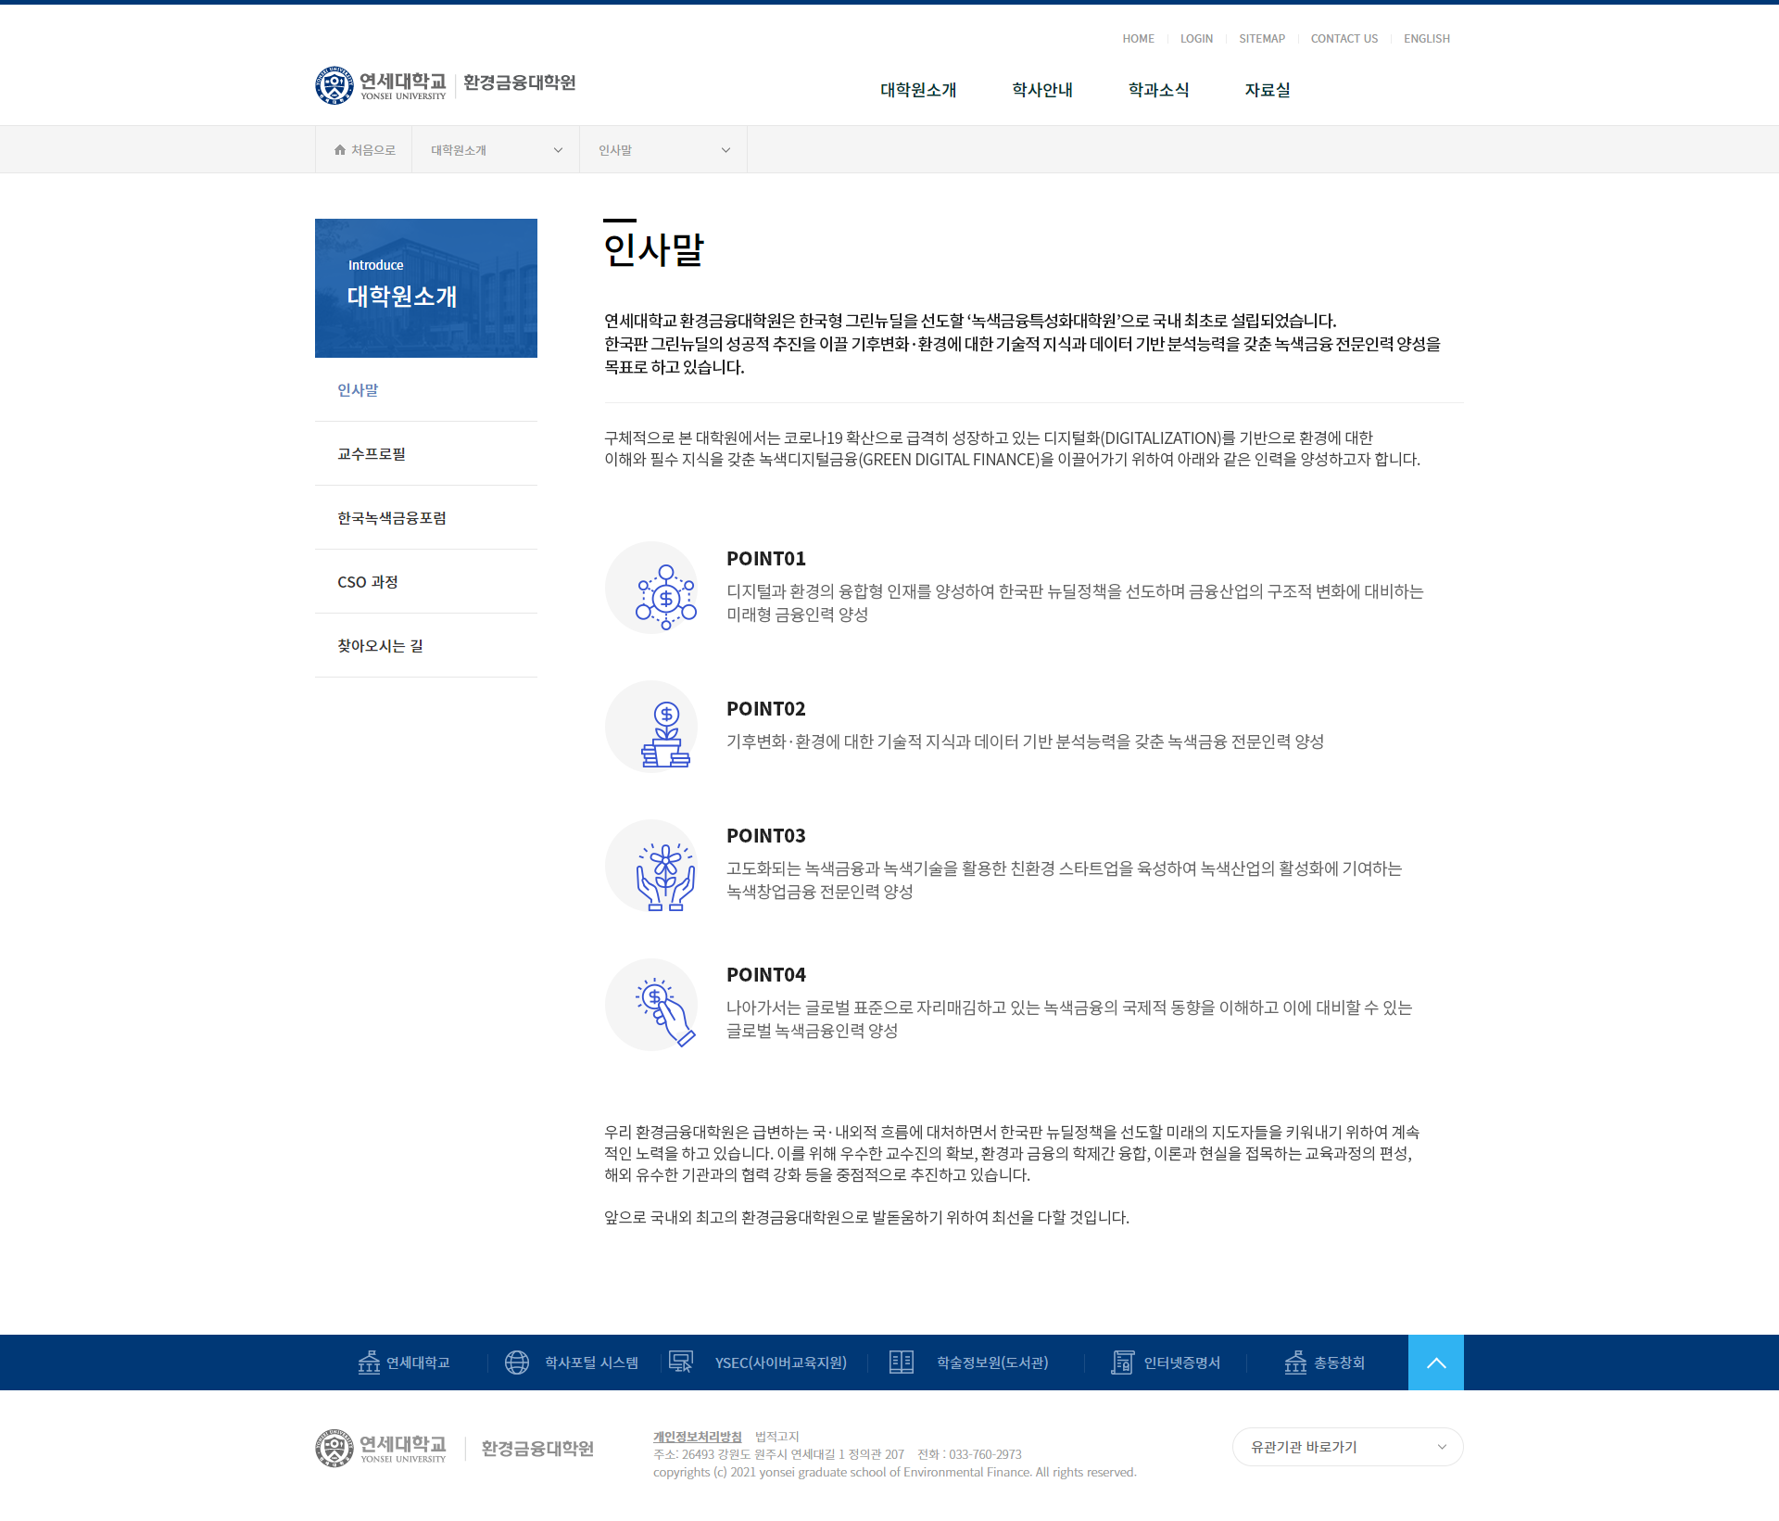This screenshot has width=1779, height=1521.
Task: Open the 자료실 main menu
Action: [1267, 90]
